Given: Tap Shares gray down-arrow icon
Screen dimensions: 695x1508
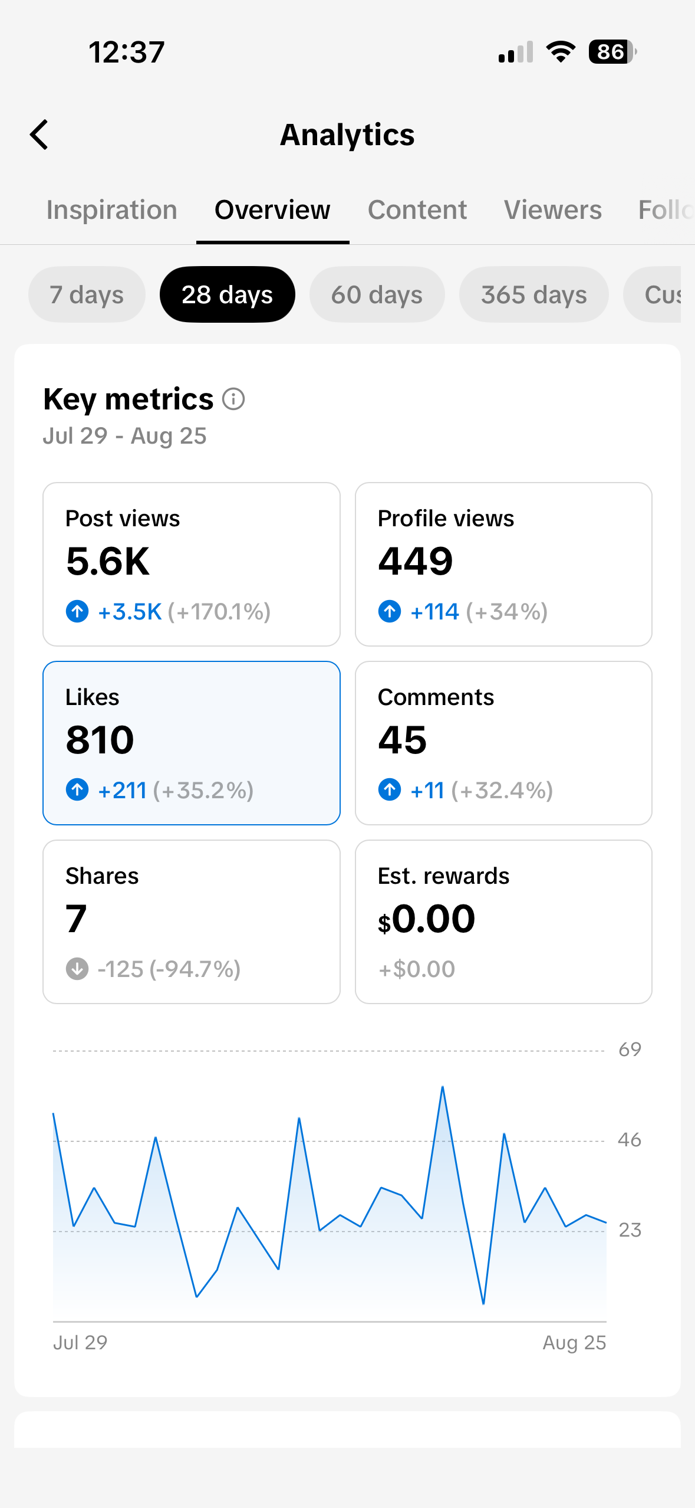Looking at the screenshot, I should click(77, 968).
